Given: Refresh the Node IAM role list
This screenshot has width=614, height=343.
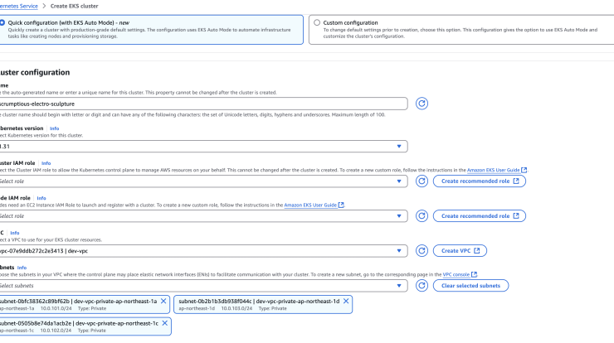Looking at the screenshot, I should pos(422,216).
